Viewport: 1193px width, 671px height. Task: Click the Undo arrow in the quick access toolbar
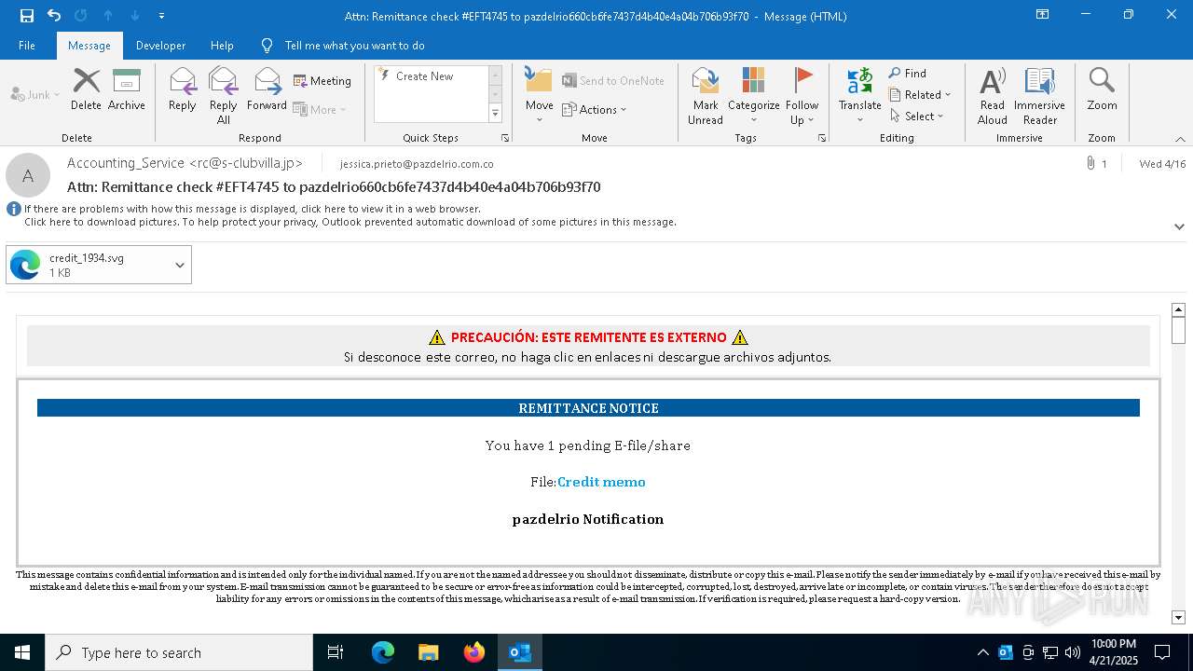tap(54, 15)
